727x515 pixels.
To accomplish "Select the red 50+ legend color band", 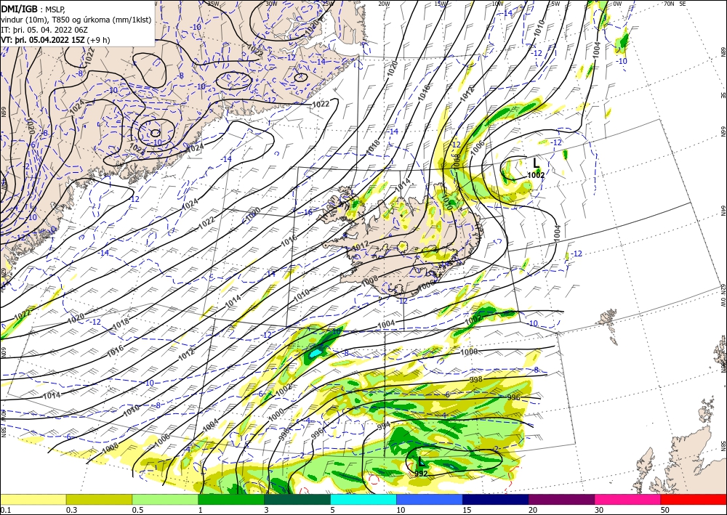I will tap(694, 499).
